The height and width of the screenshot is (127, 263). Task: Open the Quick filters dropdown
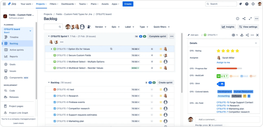click(x=162, y=27)
